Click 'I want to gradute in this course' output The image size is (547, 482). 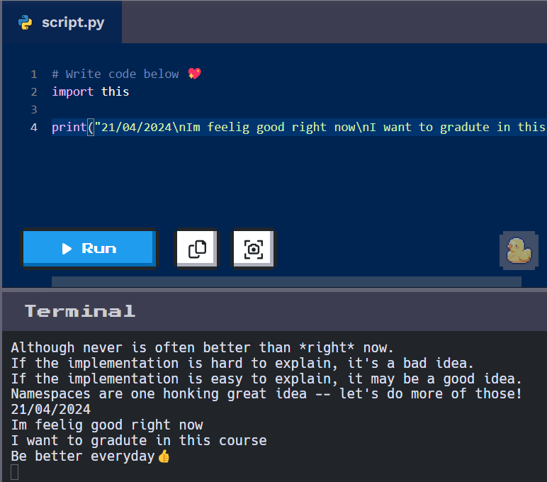click(139, 440)
